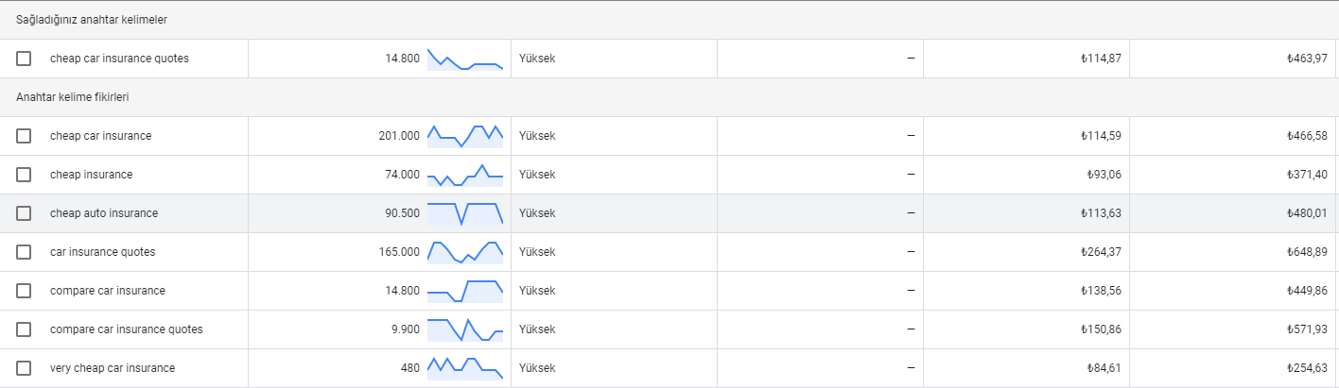Tick the checkbox for cheap car insurance
Viewport: 1339px width, 388px height.
click(x=24, y=136)
